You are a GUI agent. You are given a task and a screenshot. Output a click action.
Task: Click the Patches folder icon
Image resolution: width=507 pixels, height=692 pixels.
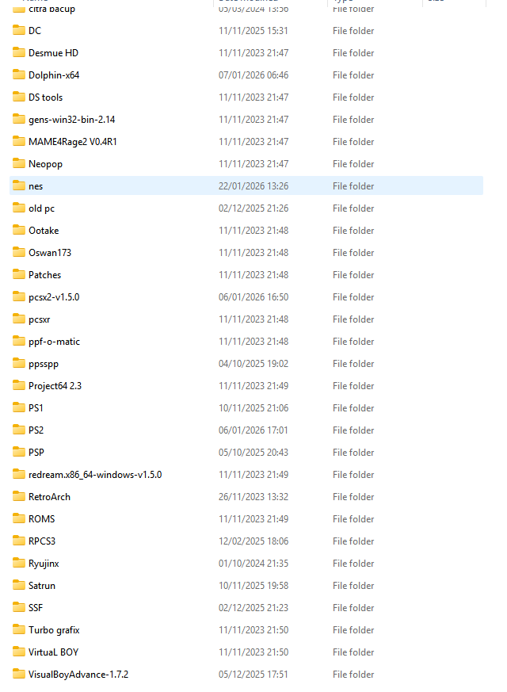pos(19,274)
